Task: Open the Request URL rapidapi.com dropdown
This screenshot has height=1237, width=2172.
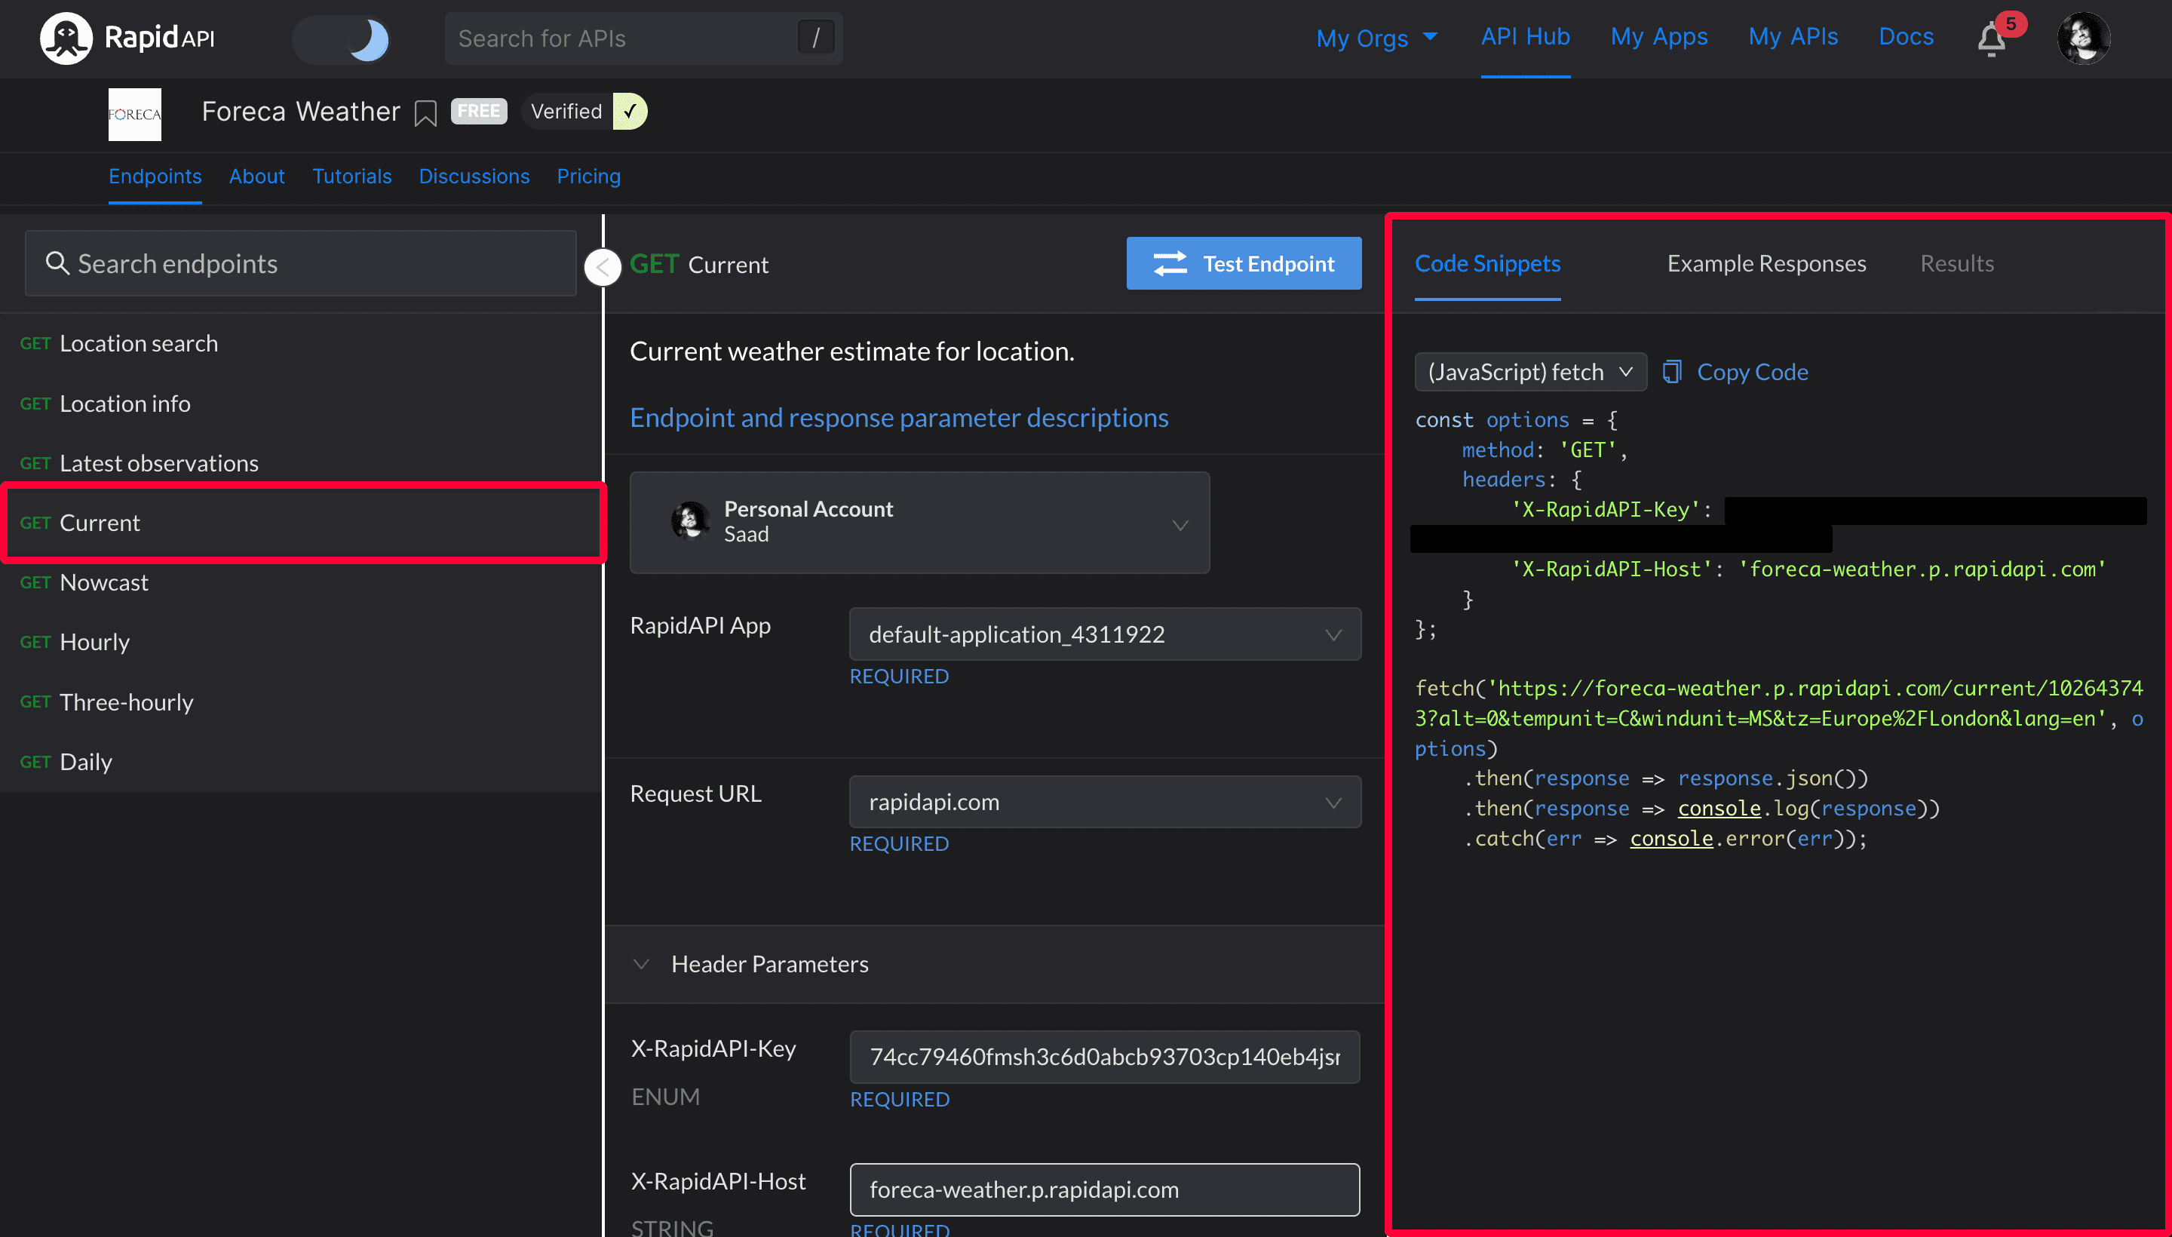Action: [1104, 802]
